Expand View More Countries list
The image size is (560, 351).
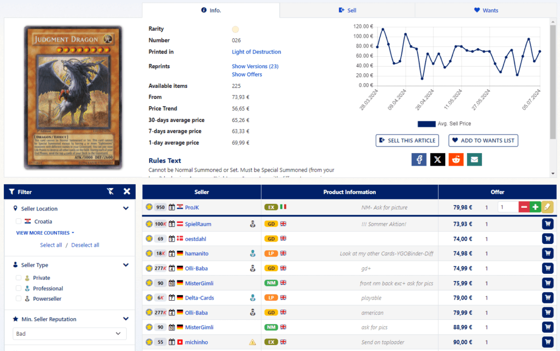tap(45, 233)
